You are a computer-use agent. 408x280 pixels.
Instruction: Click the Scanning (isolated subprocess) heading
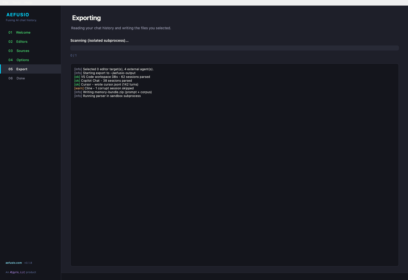pyautogui.click(x=99, y=40)
